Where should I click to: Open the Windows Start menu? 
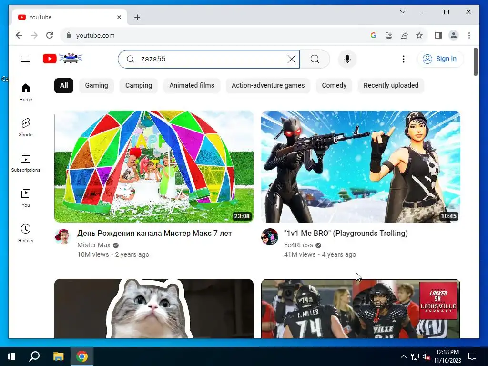point(11,356)
